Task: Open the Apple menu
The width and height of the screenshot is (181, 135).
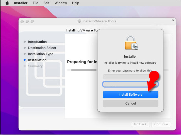Action: pyautogui.click(x=7, y=3)
